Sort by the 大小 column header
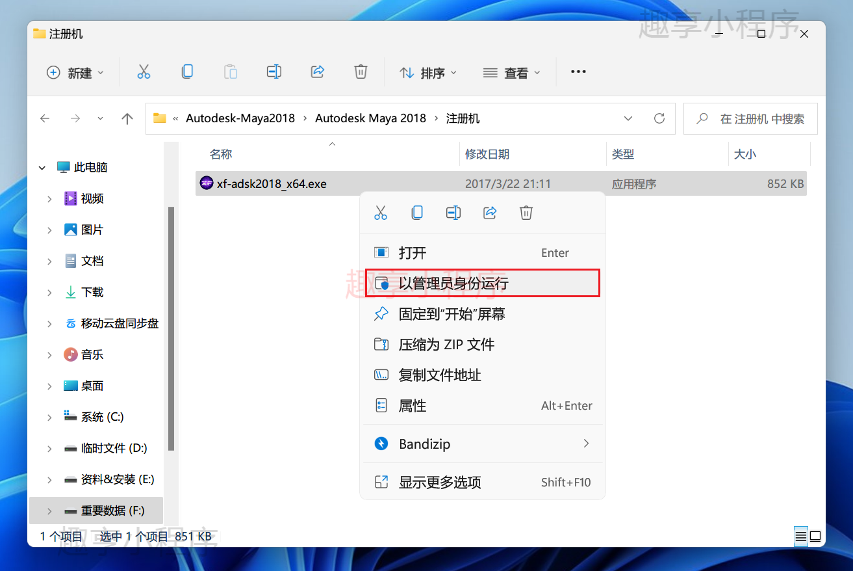The image size is (853, 571). (745, 154)
